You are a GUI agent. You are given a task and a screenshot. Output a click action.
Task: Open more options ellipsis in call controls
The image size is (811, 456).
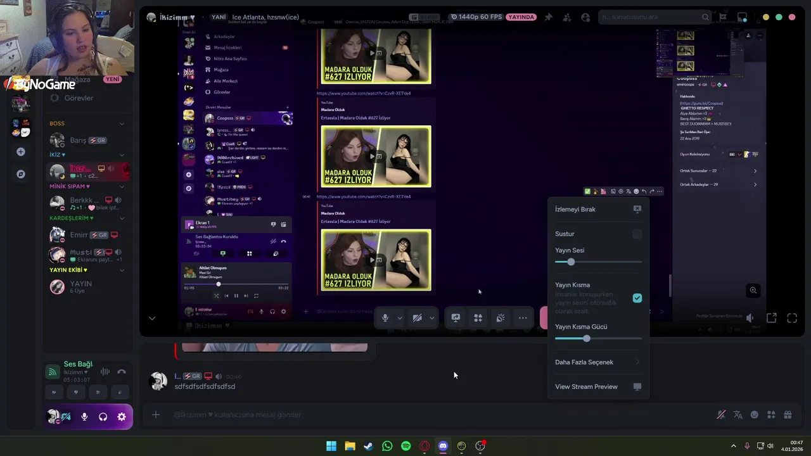[523, 318]
